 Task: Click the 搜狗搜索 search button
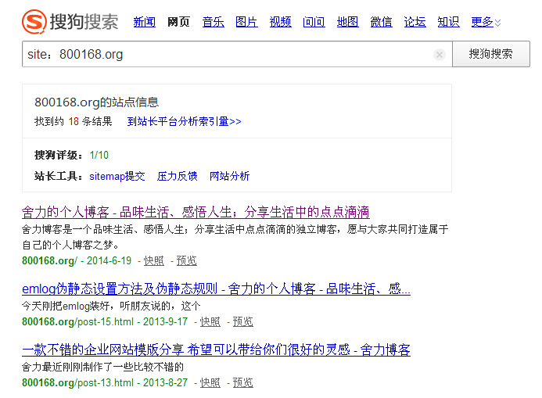(491, 54)
